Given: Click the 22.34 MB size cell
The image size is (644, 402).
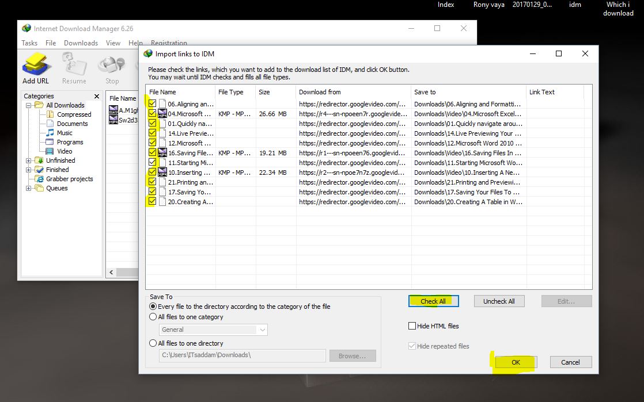Looking at the screenshot, I should tap(272, 173).
